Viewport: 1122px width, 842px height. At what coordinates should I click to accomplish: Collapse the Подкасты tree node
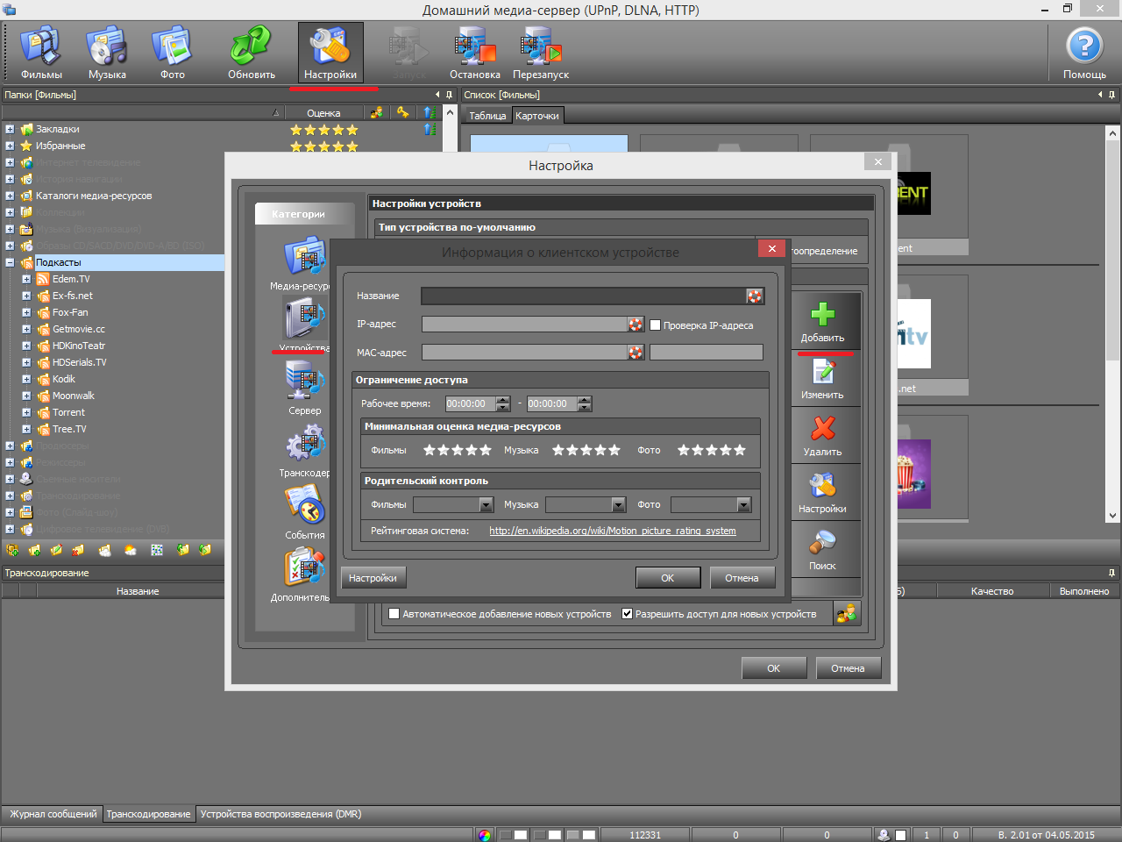(10, 262)
